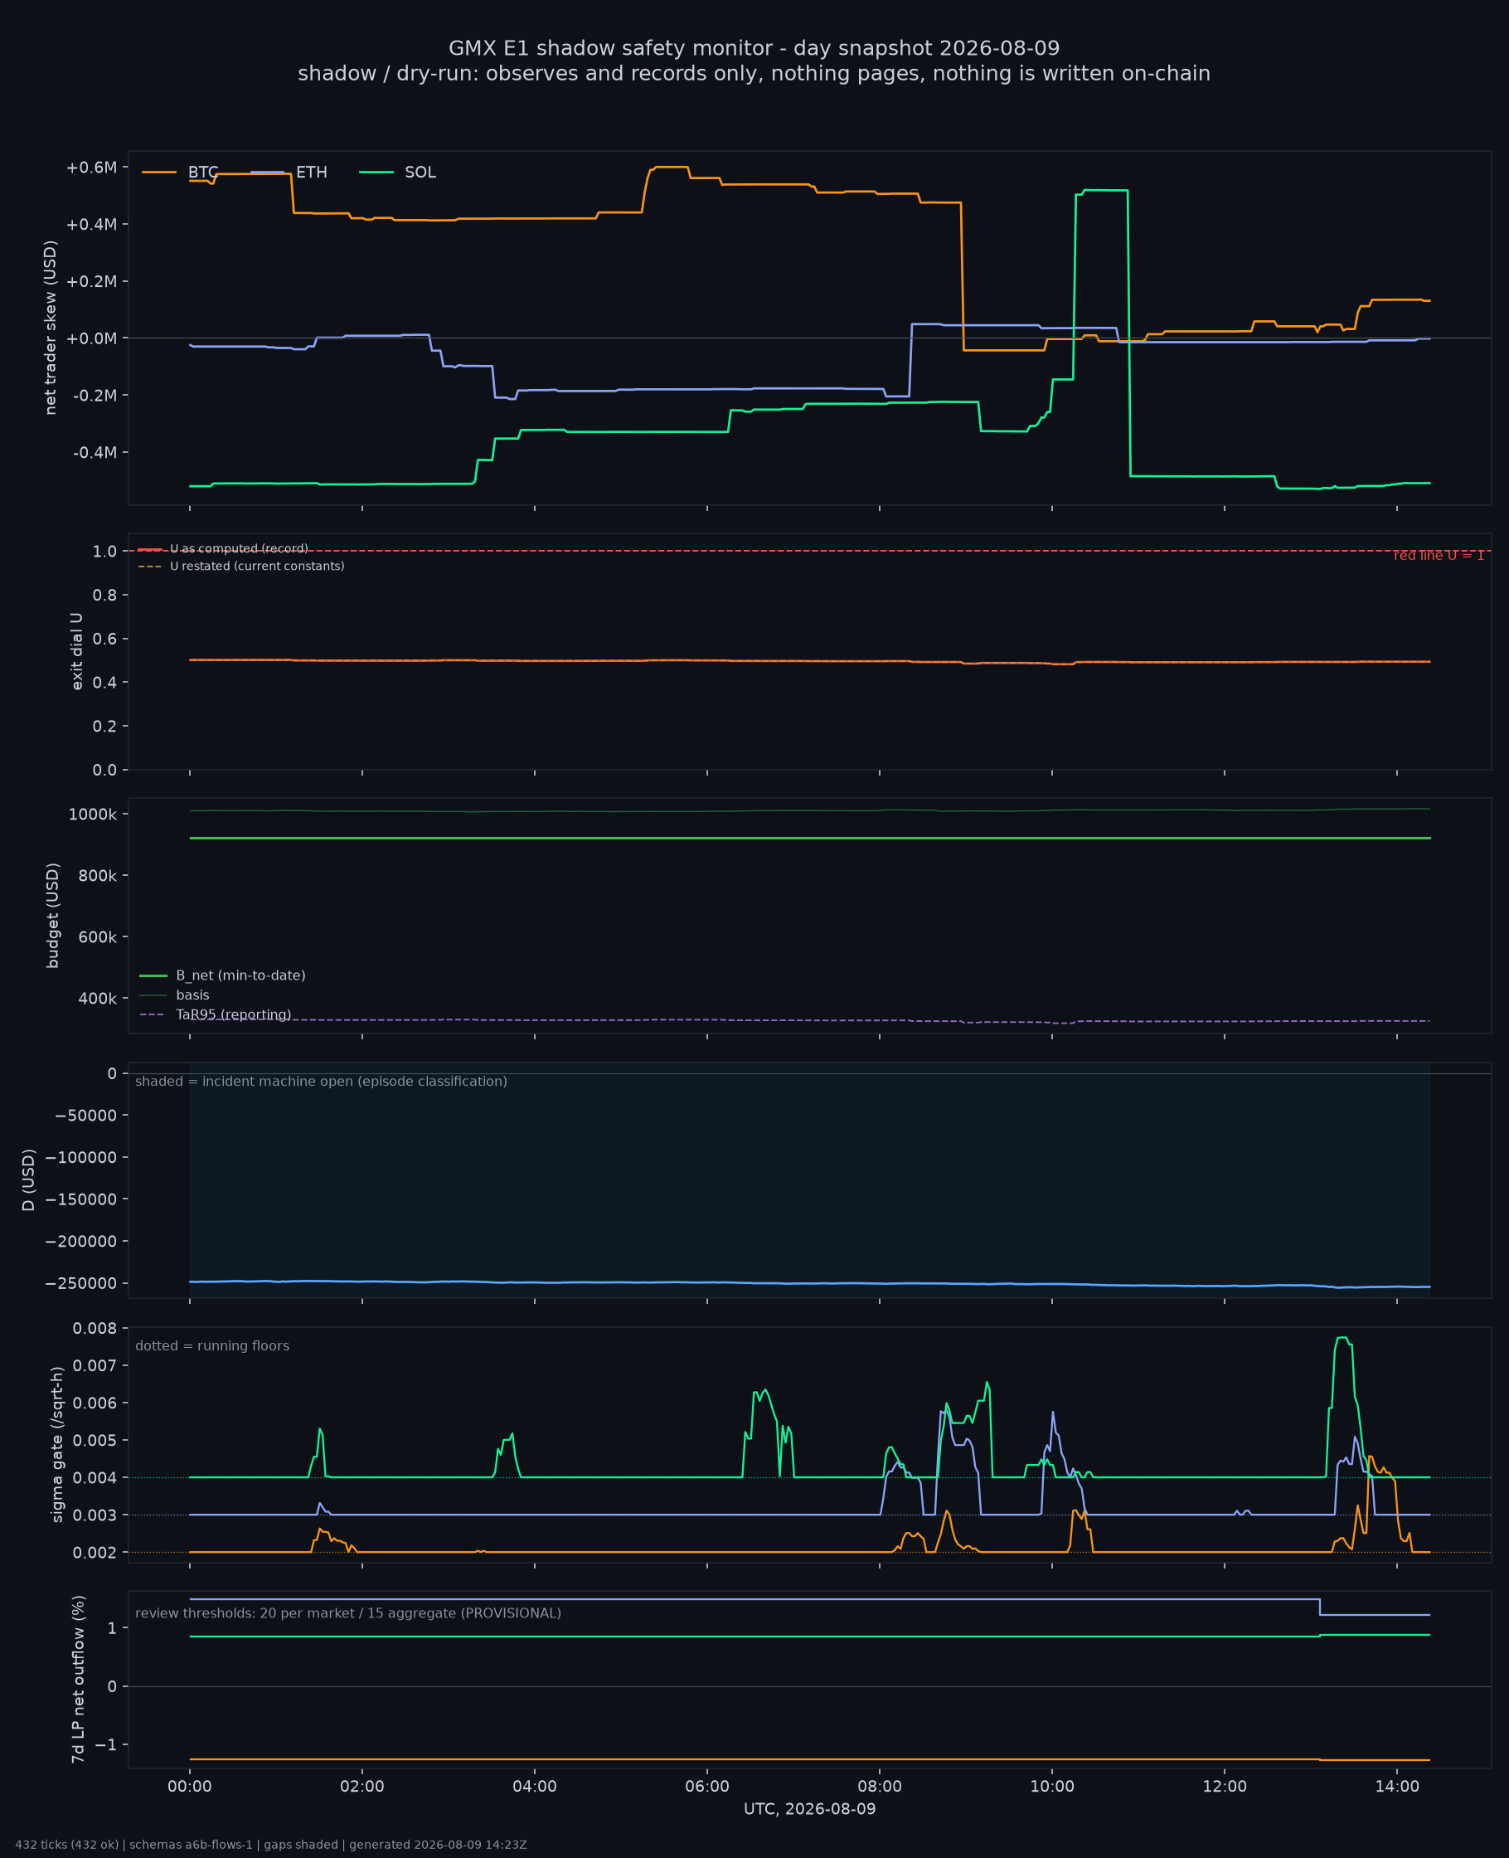
Task: Click the "review thresholds" PROVISIONAL note
Action: coord(347,1613)
